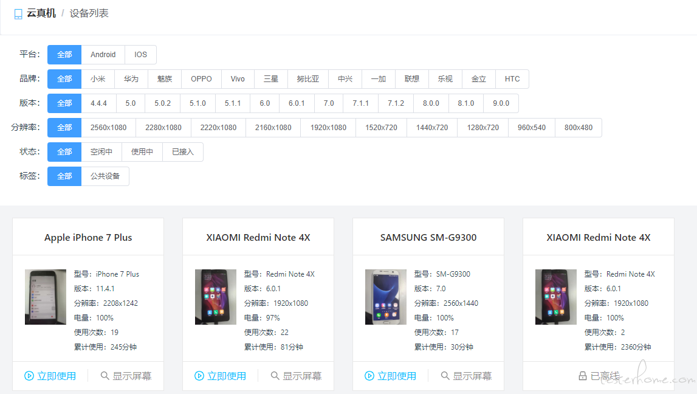Filter brand by 三星
This screenshot has width=697, height=394.
tap(271, 78)
